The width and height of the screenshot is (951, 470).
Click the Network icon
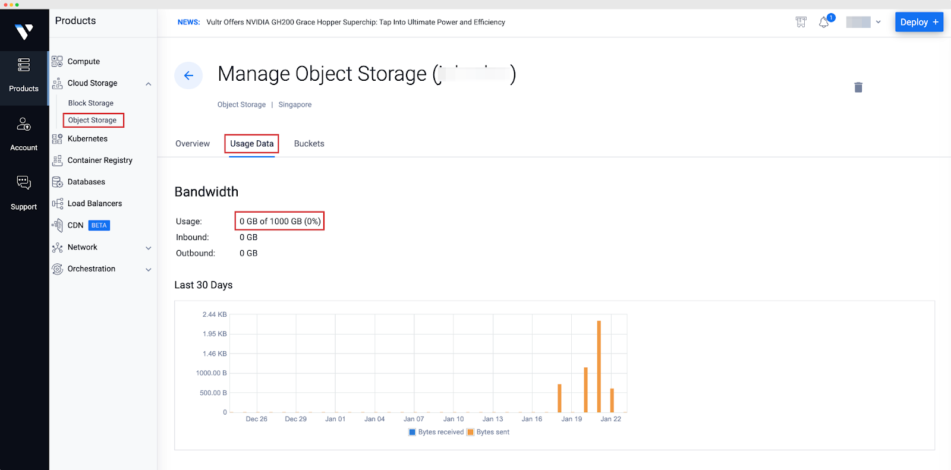[57, 247]
